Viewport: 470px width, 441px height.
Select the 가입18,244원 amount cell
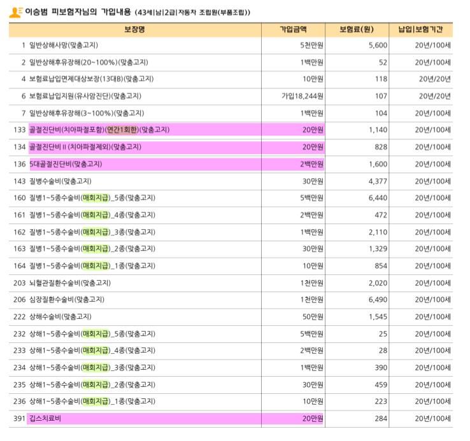tap(303, 96)
